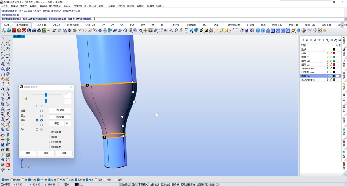Toggle 停用 osnap checkbox
Image resolution: width=347 pixels, height=186 pixels.
pos(116,180)
